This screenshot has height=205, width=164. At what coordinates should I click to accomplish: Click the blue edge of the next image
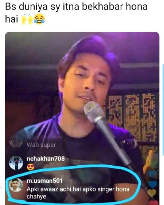pyautogui.click(x=163, y=110)
